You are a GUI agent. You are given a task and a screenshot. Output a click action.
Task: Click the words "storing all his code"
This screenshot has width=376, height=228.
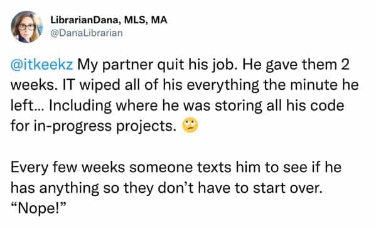tap(279, 106)
